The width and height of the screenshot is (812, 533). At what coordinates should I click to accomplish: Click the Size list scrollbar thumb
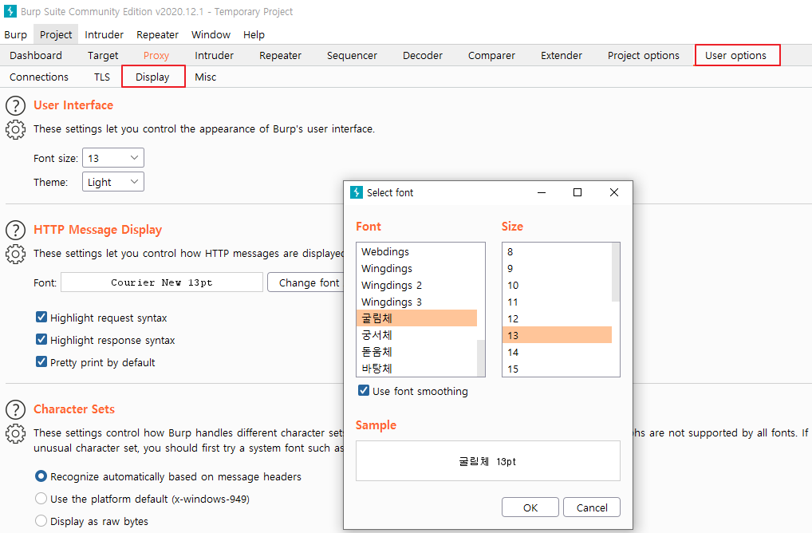(x=616, y=272)
